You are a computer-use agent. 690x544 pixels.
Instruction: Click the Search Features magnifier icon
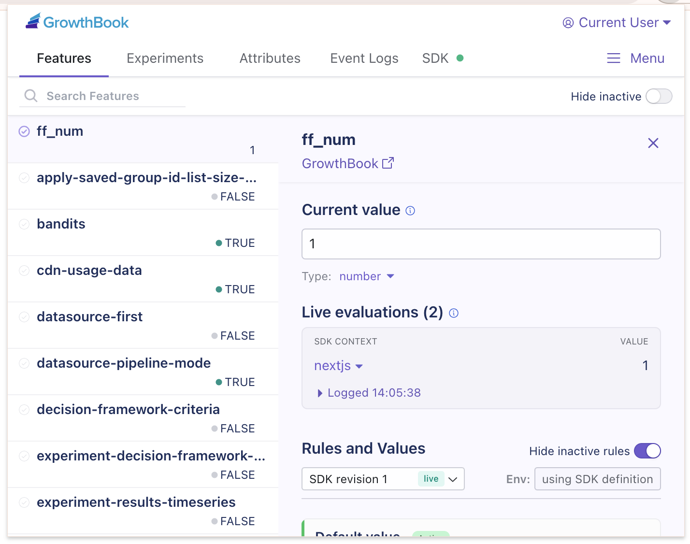coord(31,96)
